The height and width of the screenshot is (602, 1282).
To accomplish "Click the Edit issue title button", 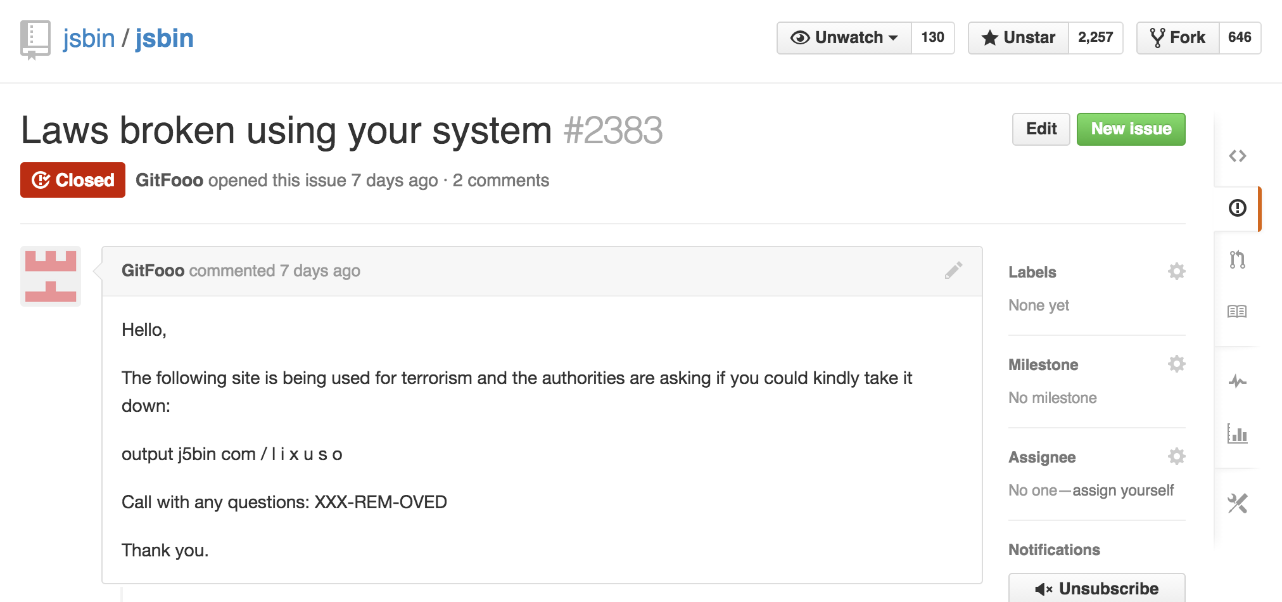I will coord(1041,129).
